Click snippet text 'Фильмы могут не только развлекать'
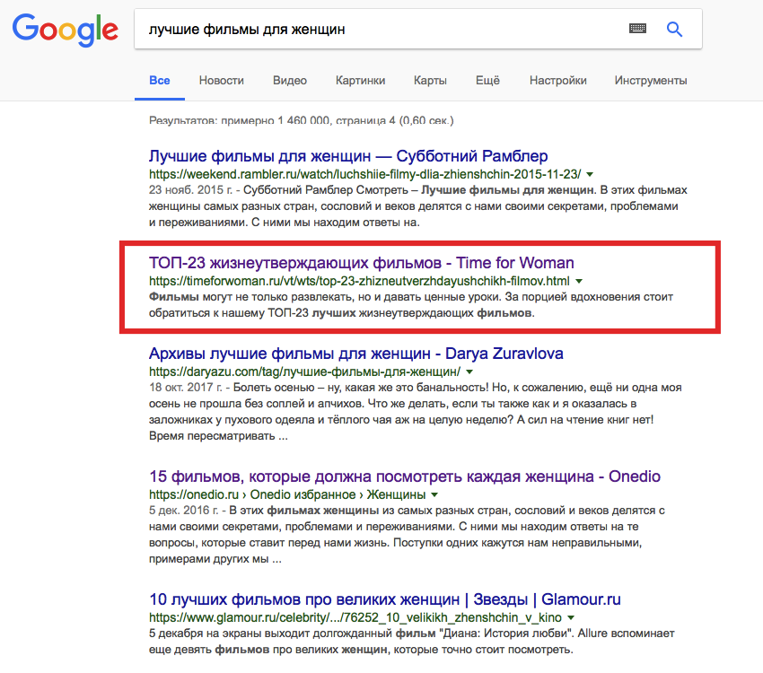 pos(250,297)
